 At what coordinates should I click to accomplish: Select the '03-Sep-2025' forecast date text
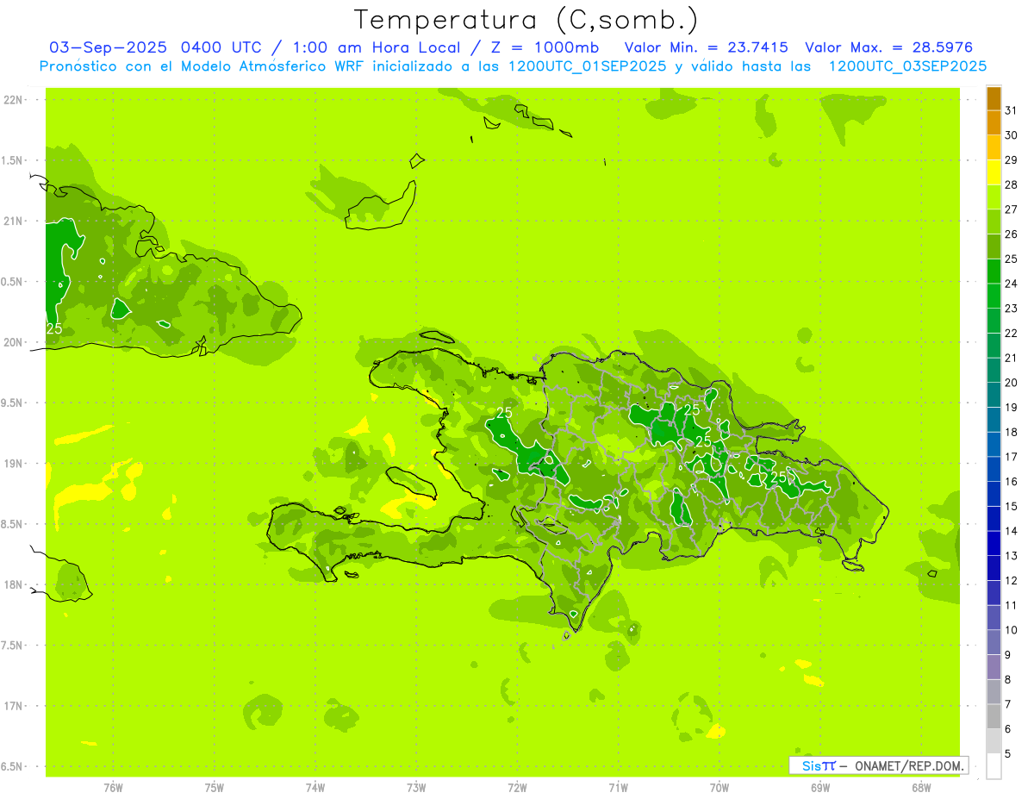point(107,48)
